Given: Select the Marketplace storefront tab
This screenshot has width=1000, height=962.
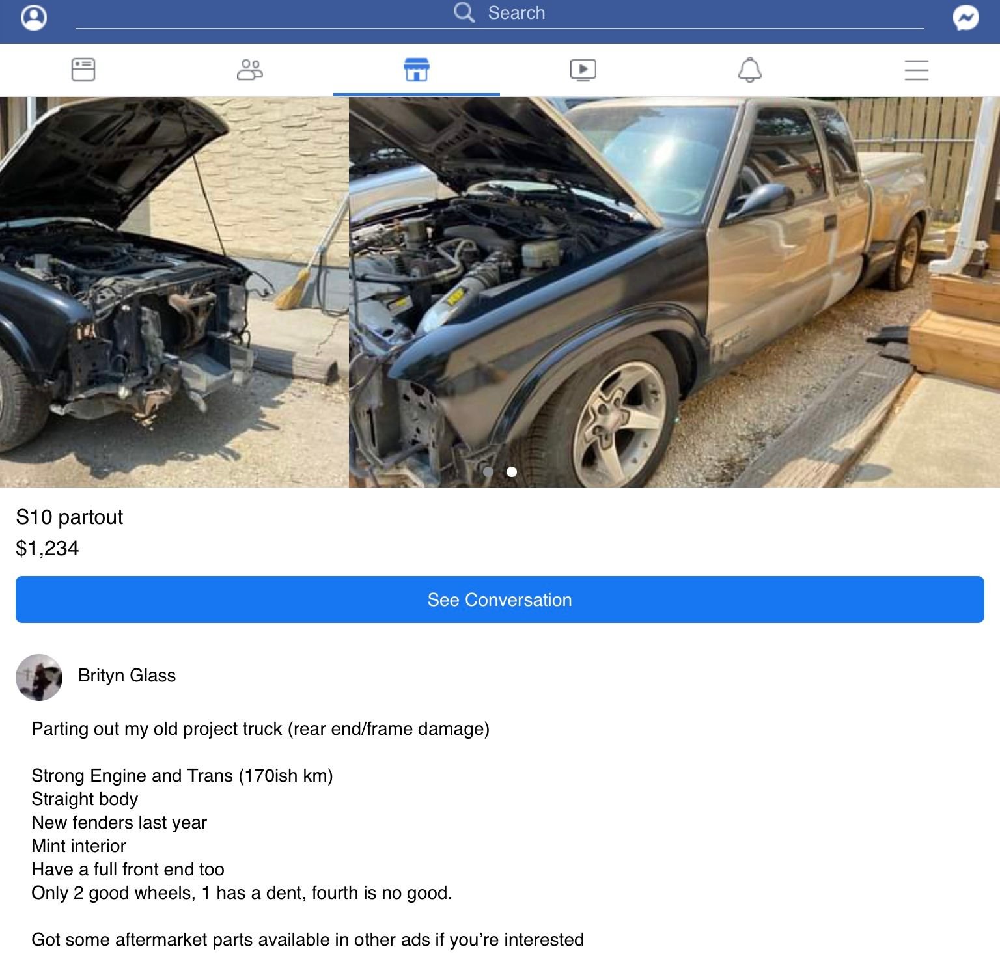Looking at the screenshot, I should [x=417, y=70].
